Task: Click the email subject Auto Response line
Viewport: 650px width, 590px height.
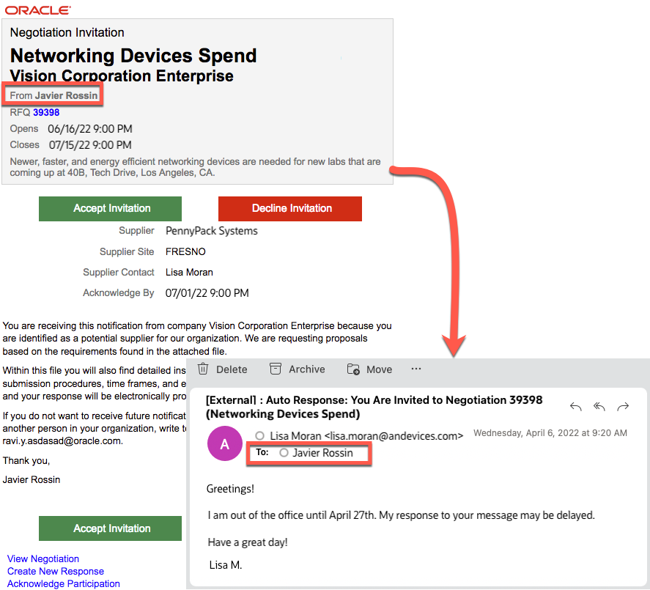Action: (x=374, y=407)
